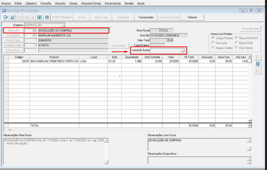Click the Forma Pagto. button

(x=13, y=40)
